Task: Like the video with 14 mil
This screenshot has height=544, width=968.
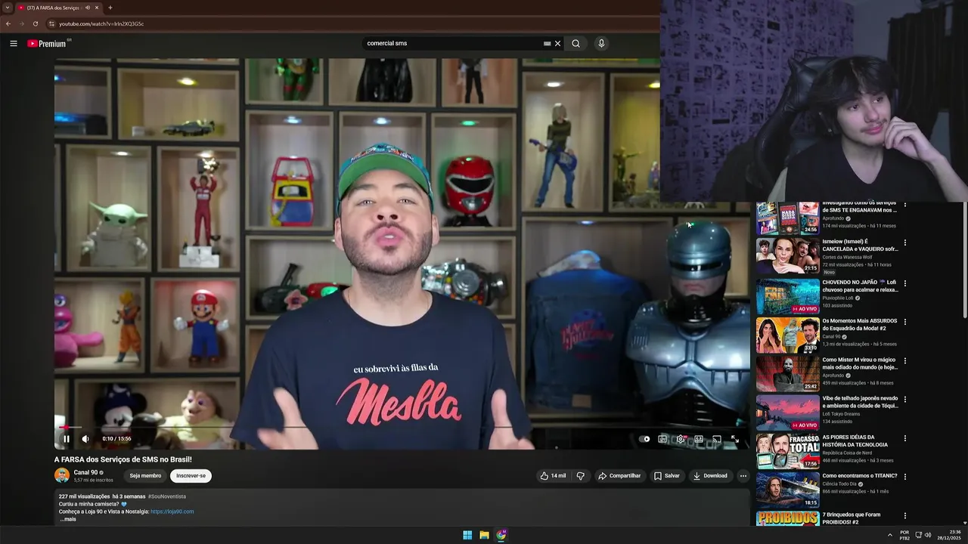Action: tap(552, 476)
